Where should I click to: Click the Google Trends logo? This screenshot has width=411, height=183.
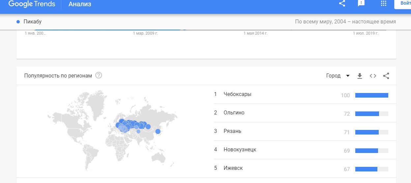32,4
